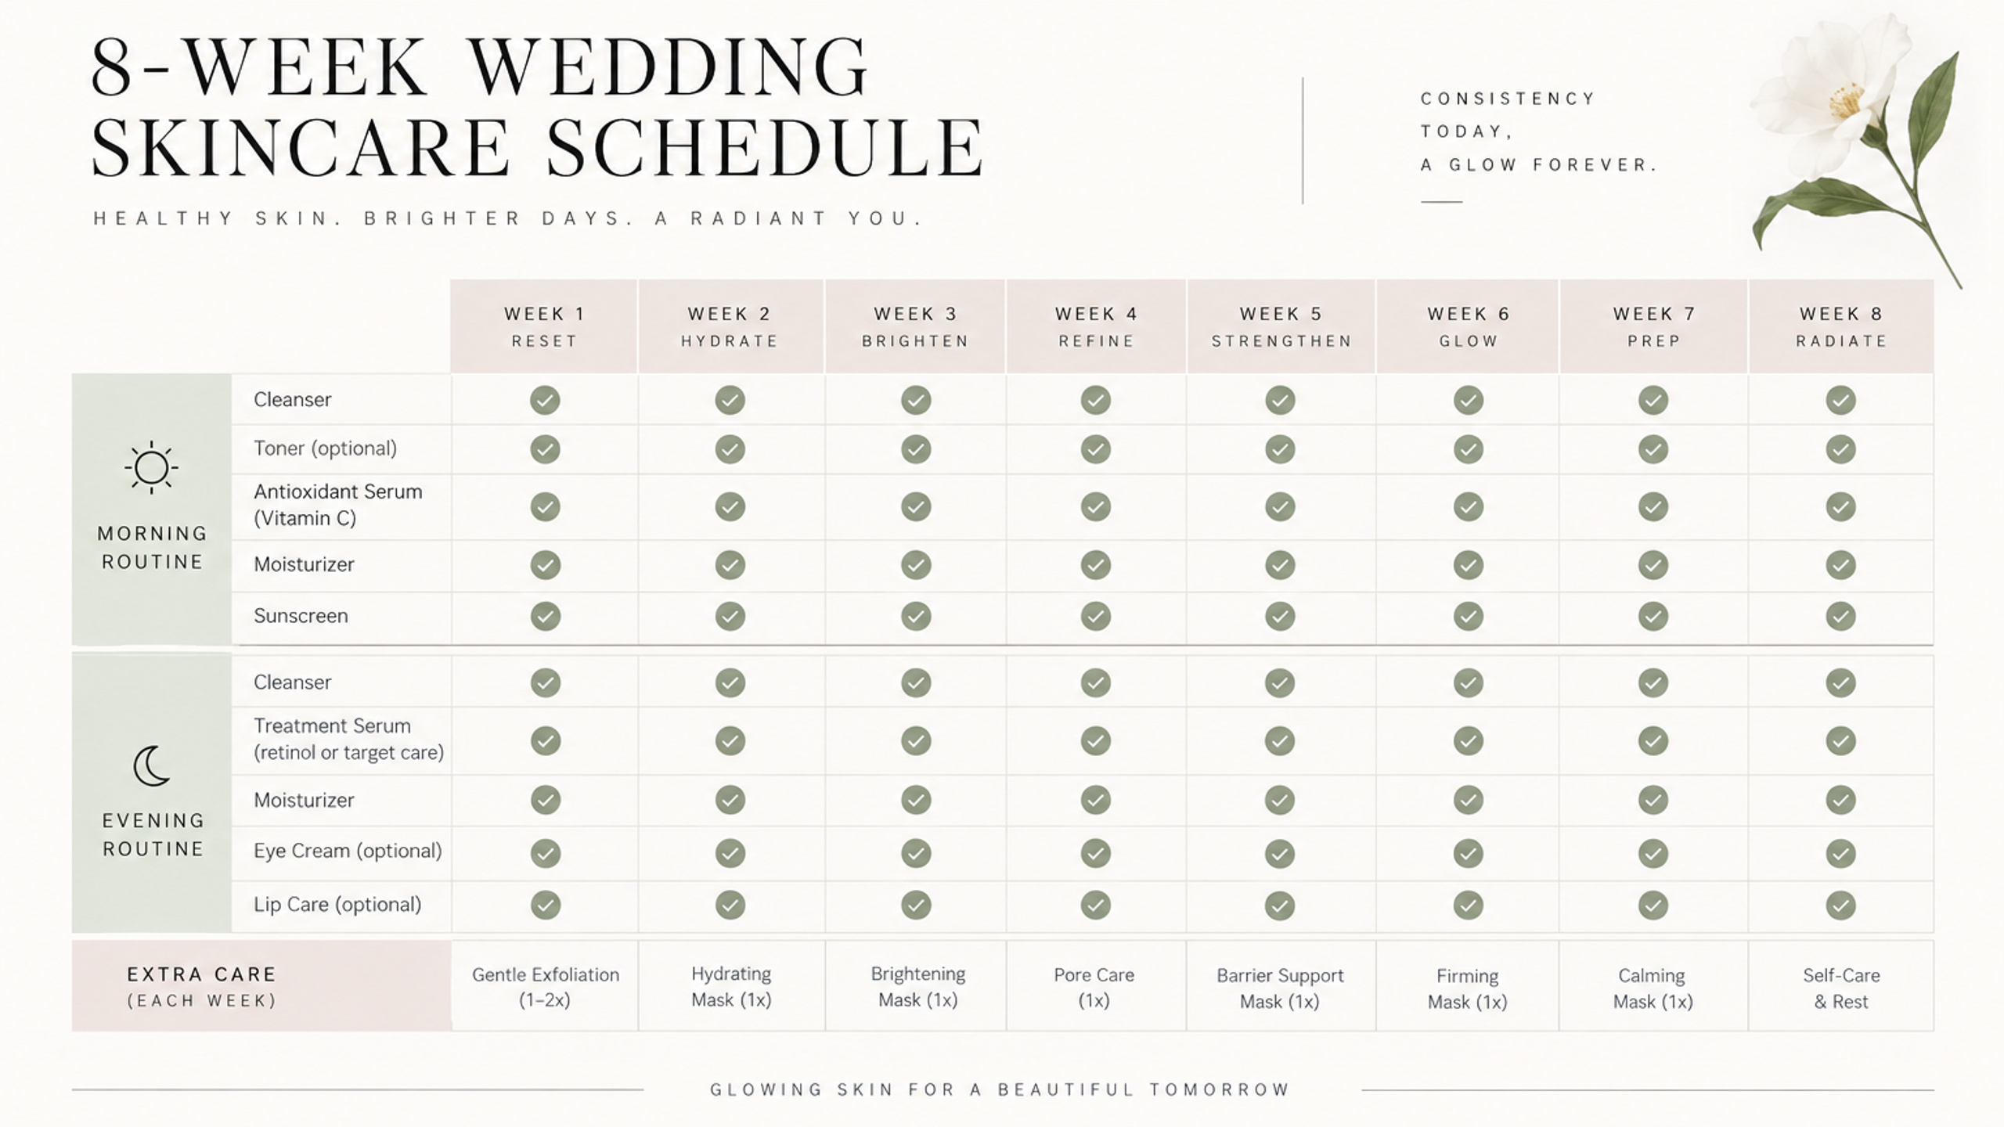Click the Self-Care & Rest cell

[x=1841, y=986]
